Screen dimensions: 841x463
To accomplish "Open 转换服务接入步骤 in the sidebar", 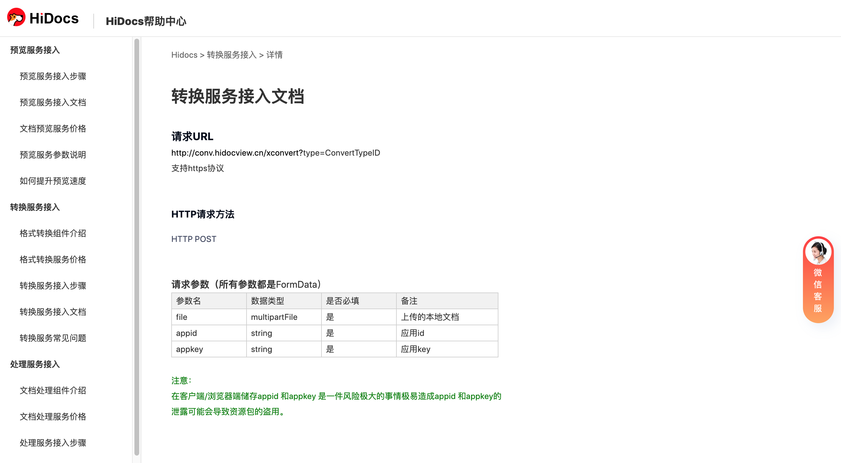I will 53,286.
